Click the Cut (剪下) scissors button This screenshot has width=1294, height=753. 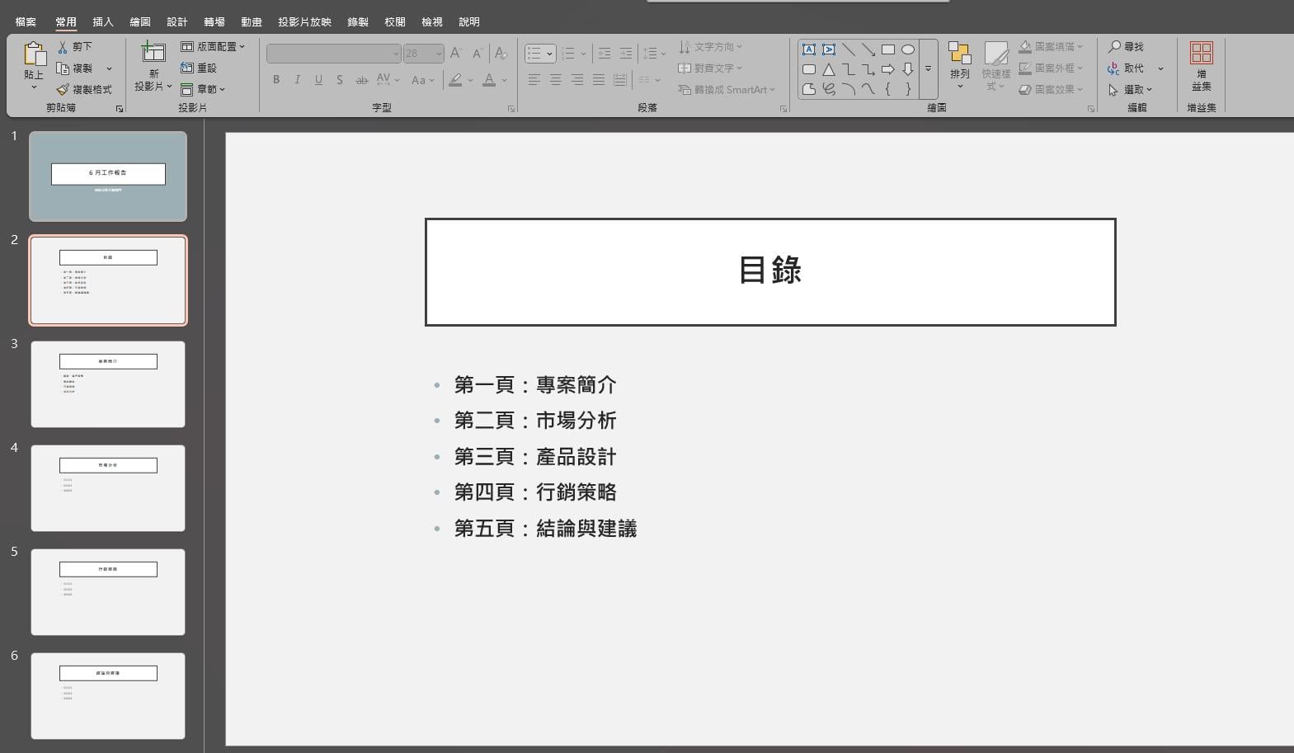tap(74, 47)
